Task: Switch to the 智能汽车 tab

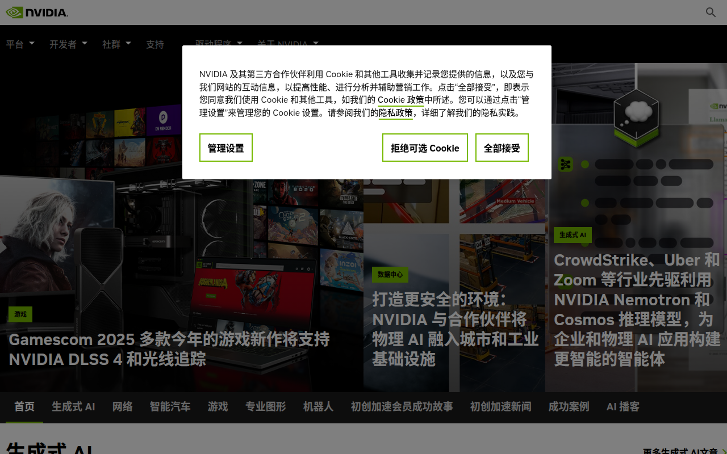Action: point(170,407)
